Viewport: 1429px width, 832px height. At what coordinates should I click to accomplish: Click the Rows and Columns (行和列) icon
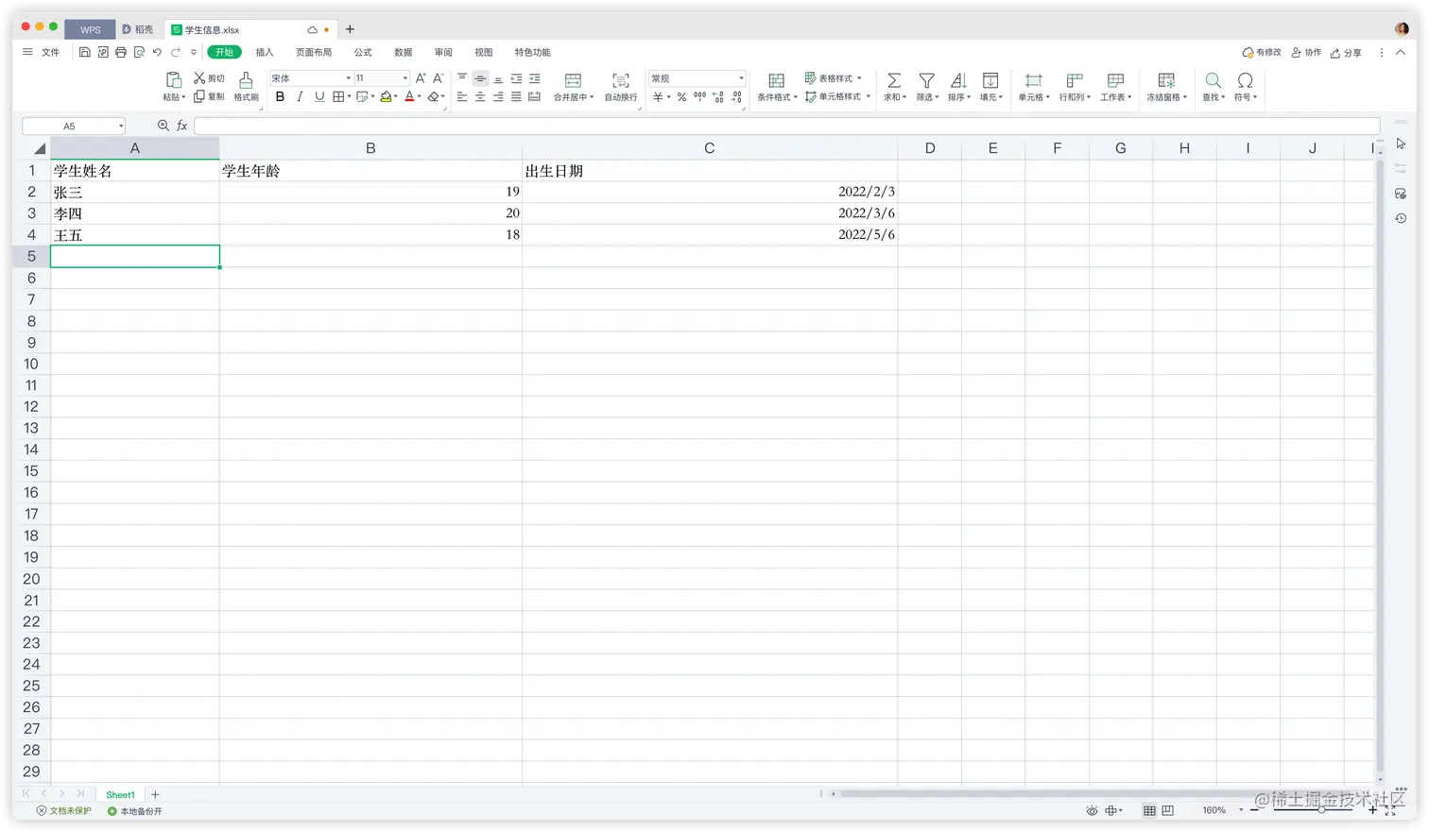pyautogui.click(x=1075, y=80)
